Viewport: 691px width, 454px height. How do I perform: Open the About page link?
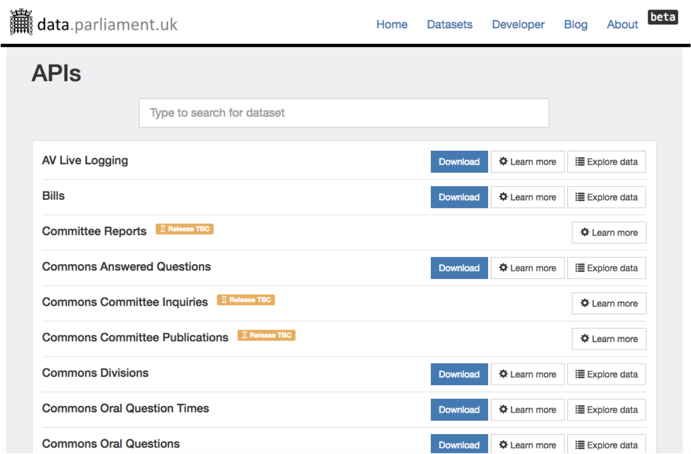pos(622,24)
